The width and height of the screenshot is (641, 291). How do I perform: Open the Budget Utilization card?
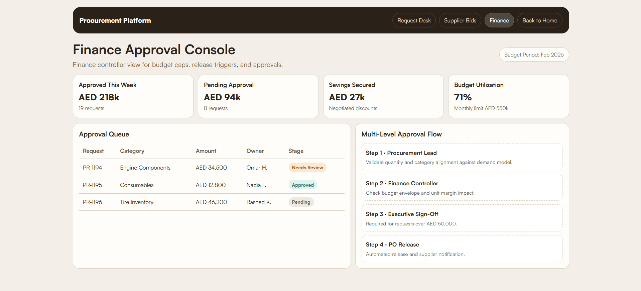508,96
